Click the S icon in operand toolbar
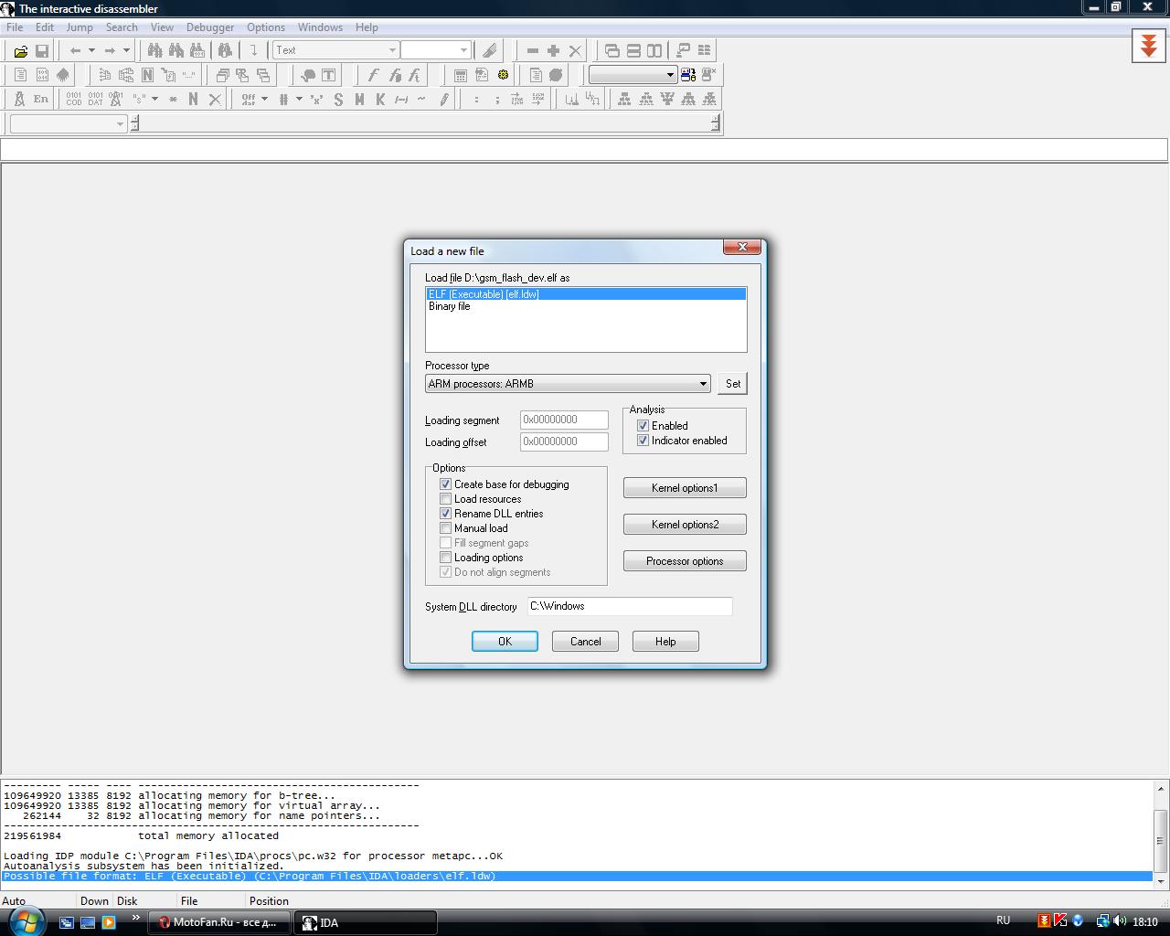This screenshot has width=1170, height=936. (338, 99)
